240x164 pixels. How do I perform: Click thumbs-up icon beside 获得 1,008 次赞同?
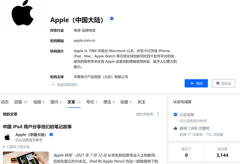click(x=175, y=128)
